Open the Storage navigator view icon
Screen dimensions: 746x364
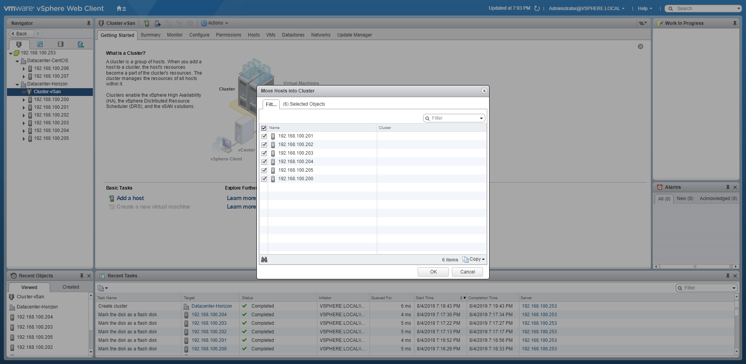click(x=60, y=44)
